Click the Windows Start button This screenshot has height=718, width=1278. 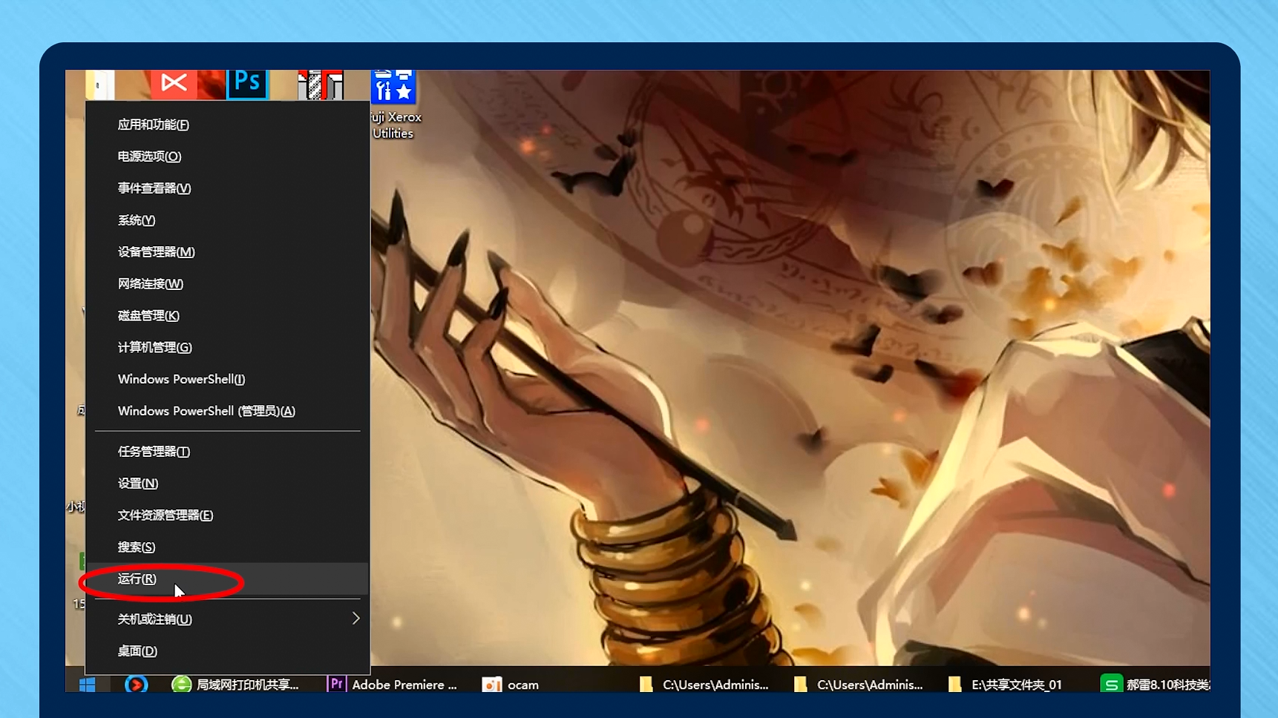pyautogui.click(x=87, y=685)
